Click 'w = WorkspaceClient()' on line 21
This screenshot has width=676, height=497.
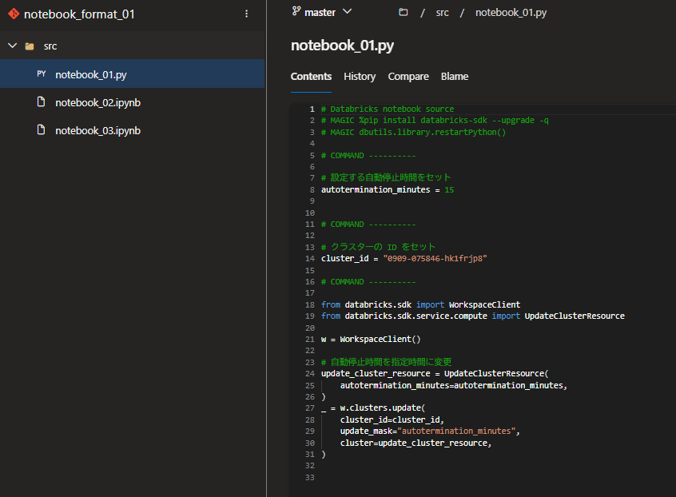(370, 340)
